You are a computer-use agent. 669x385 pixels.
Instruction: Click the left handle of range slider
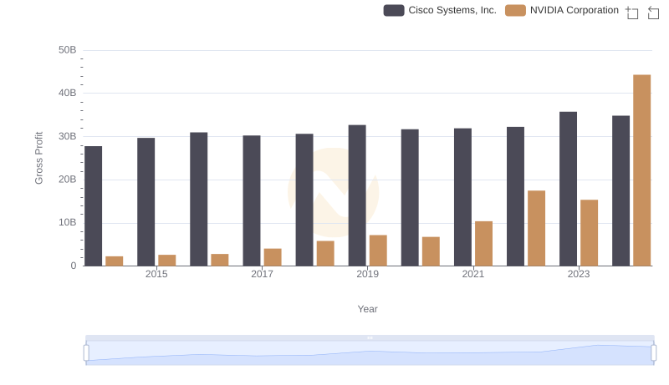pos(86,353)
